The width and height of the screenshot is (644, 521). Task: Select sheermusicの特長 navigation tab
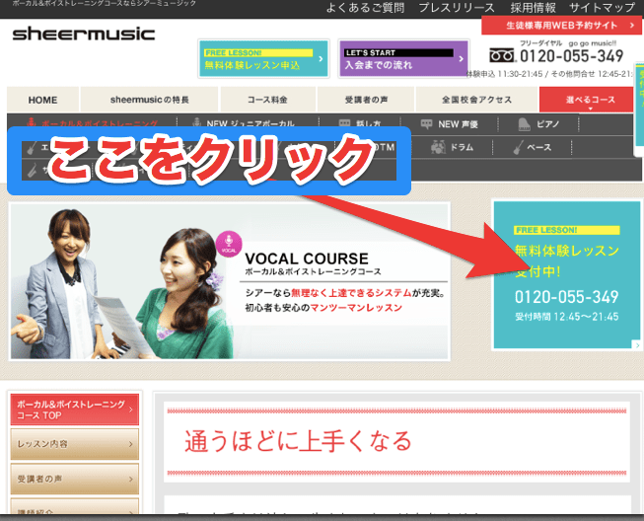pos(149,100)
